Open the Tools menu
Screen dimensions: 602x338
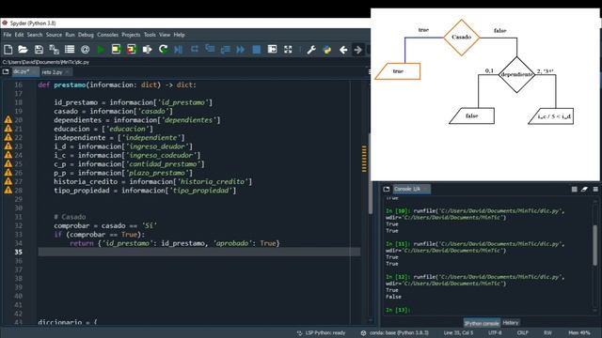(x=150, y=35)
